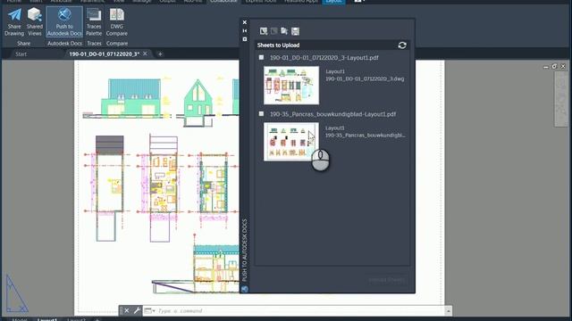Open Pancras bouwkundigblad sheet thumbnail

[x=291, y=142]
